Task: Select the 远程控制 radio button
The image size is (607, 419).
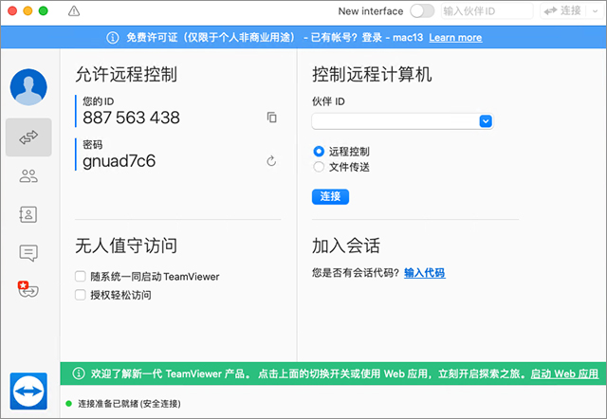Action: 319,152
